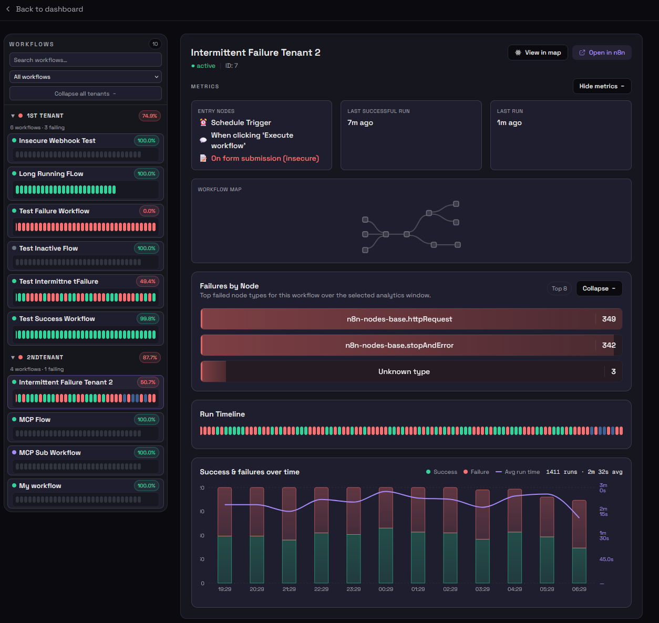
Task: Select Test Failure Workflow item
Action: (86, 221)
